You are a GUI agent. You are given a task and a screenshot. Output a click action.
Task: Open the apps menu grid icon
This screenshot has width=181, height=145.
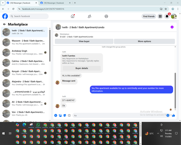[x=160, y=16]
